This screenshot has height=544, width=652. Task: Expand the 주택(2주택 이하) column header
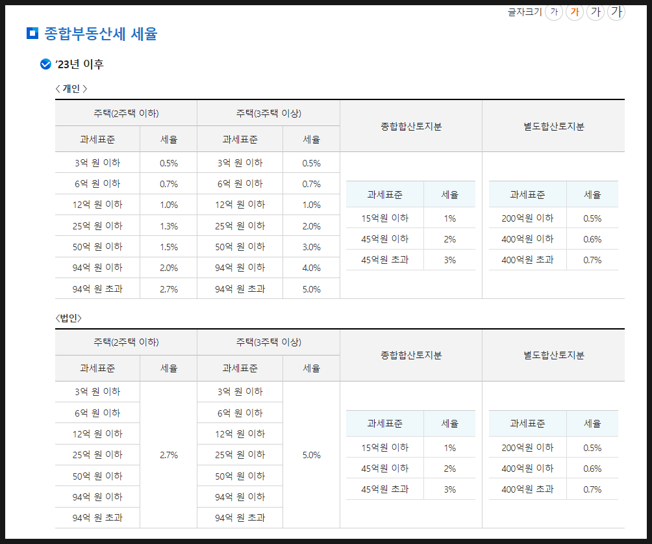tap(126, 112)
